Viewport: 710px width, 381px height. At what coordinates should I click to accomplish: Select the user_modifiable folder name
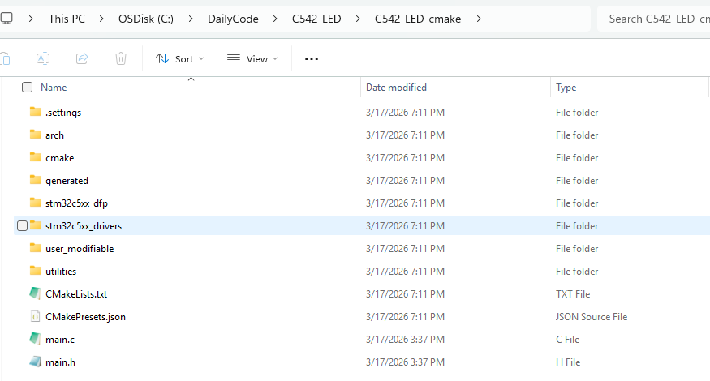tap(80, 248)
